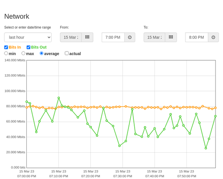Viewport: 223px width, 179px height.
Task: Click the 'Select or enter date/time range' label
Action: point(28,28)
